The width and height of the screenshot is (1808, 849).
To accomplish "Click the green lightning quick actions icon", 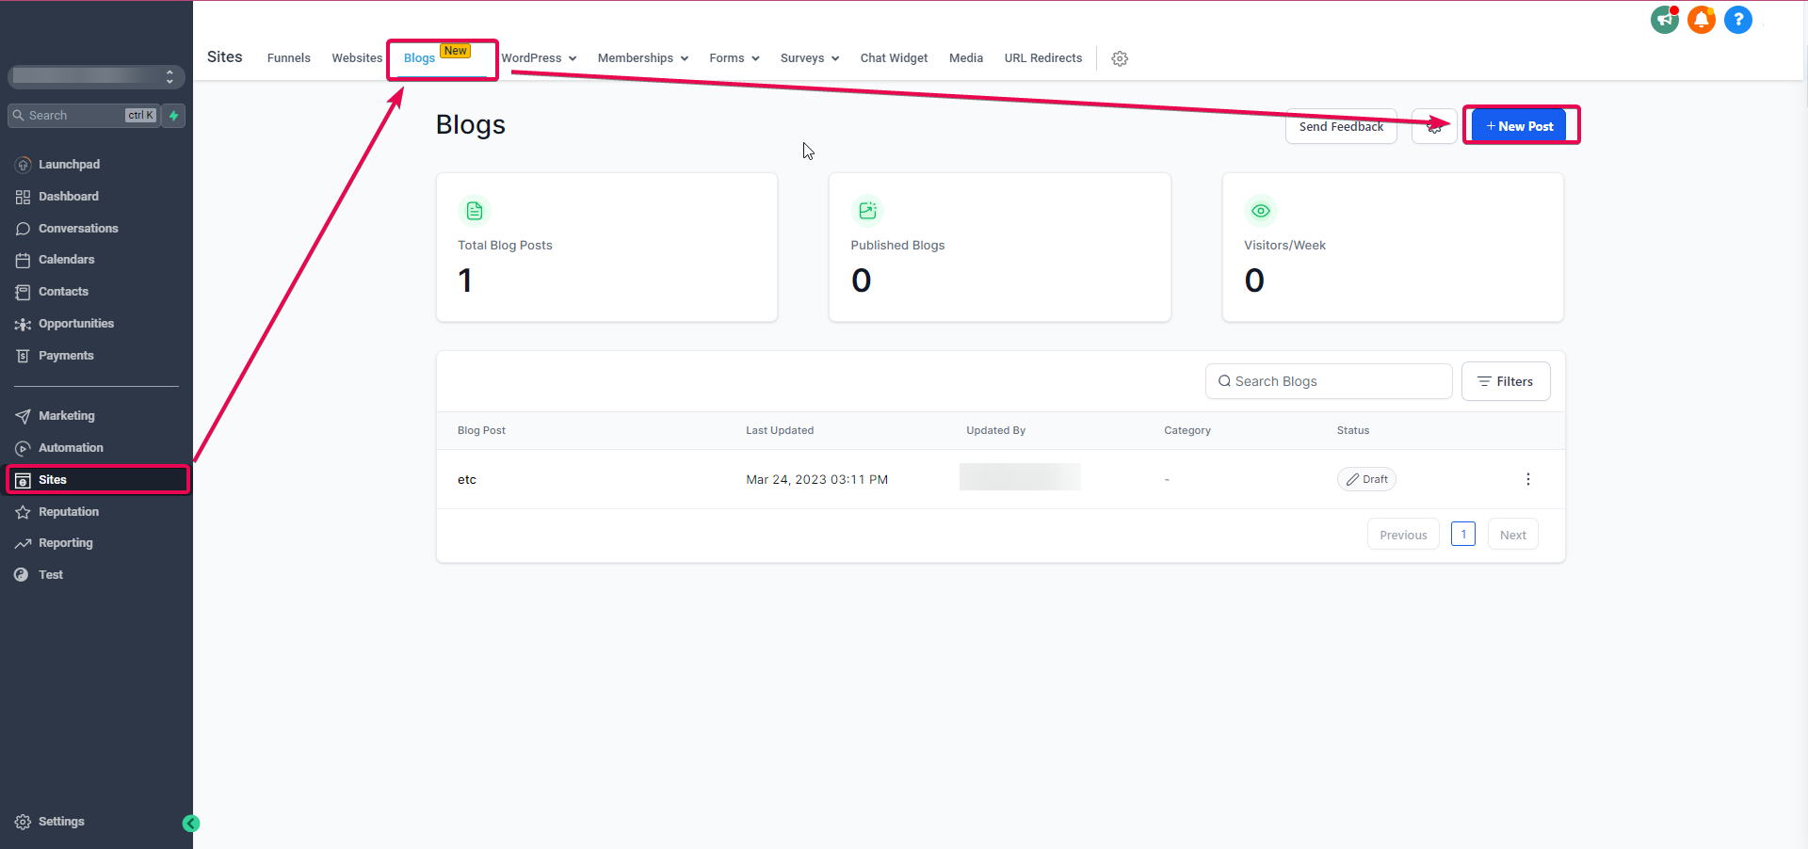I will (x=174, y=116).
